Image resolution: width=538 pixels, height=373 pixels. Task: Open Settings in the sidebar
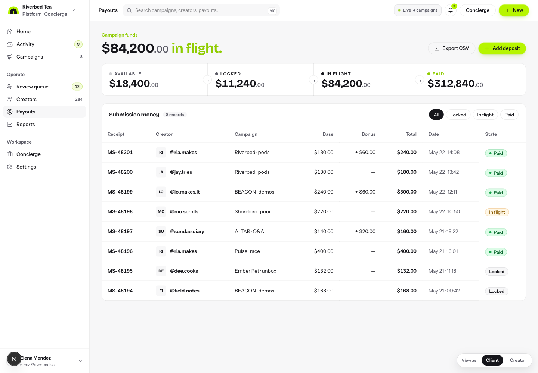tap(44, 167)
